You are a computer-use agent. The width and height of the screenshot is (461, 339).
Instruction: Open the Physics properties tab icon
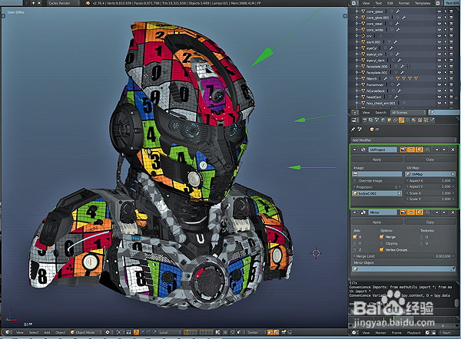[432, 120]
